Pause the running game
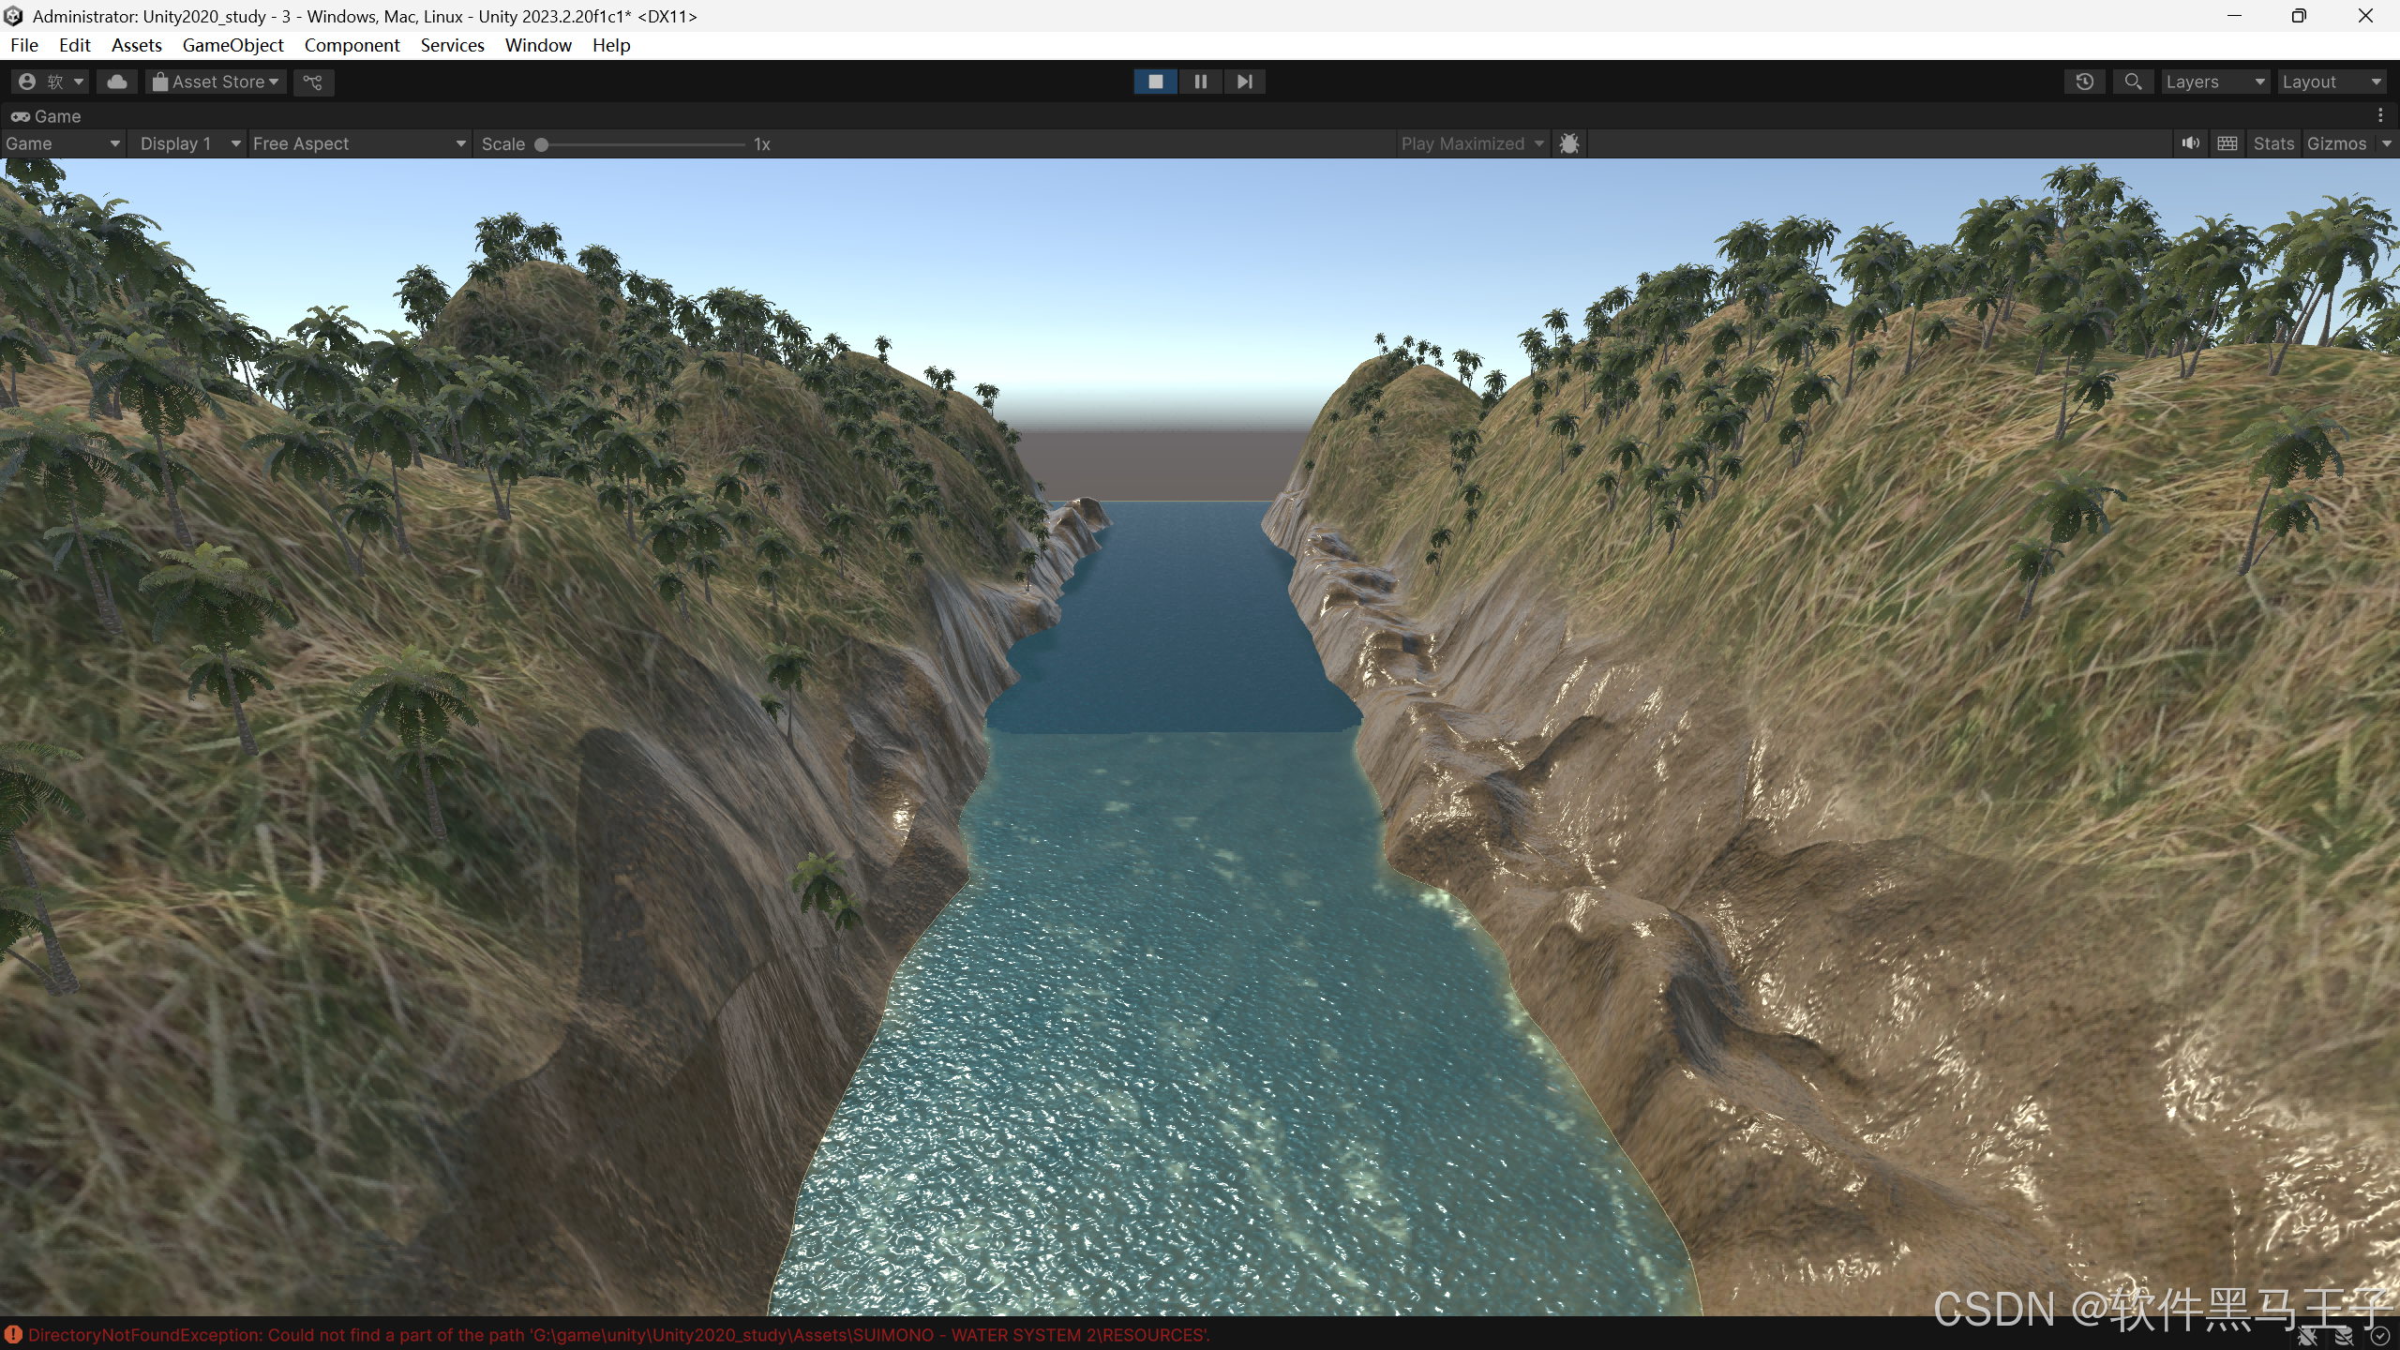The width and height of the screenshot is (2400, 1350). tap(1200, 82)
